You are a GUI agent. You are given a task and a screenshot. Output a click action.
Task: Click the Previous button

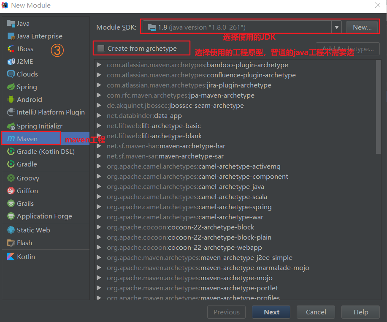(226, 312)
